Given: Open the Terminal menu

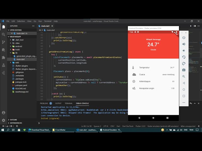Looking at the screenshot, I should [x=48, y=21].
